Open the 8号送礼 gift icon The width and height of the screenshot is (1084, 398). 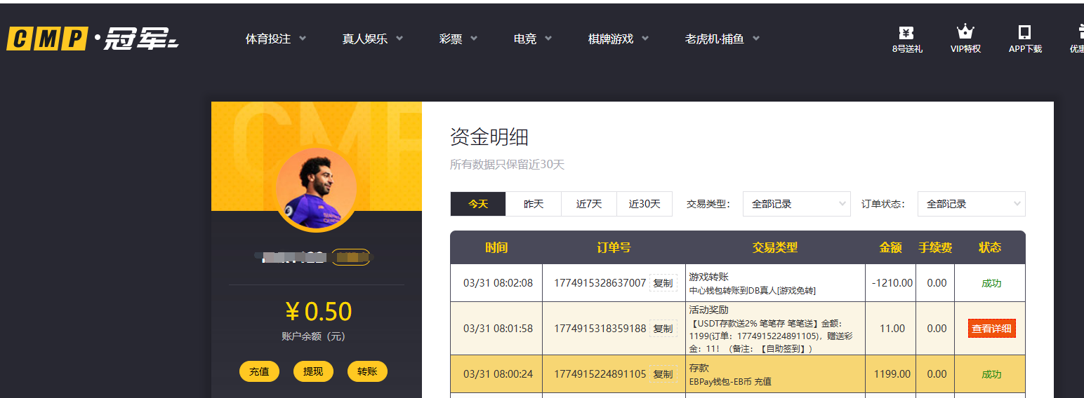(906, 33)
